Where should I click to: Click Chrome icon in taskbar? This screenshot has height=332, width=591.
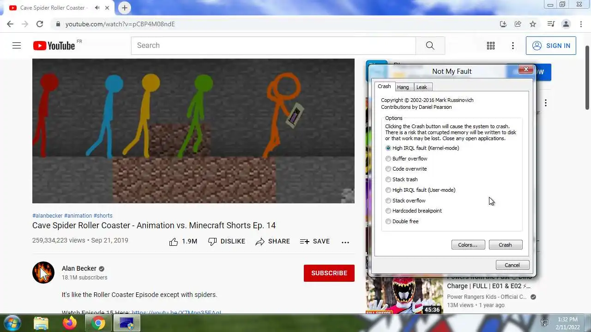click(x=98, y=323)
